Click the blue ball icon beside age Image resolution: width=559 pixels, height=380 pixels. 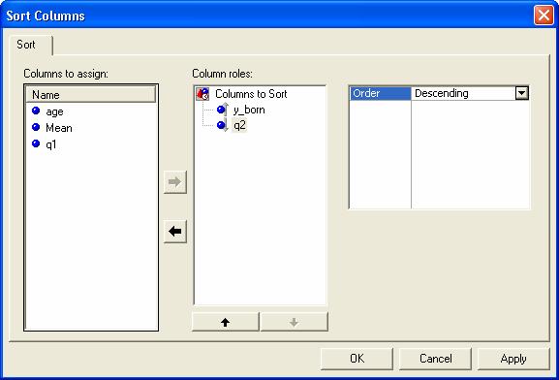[36, 111]
